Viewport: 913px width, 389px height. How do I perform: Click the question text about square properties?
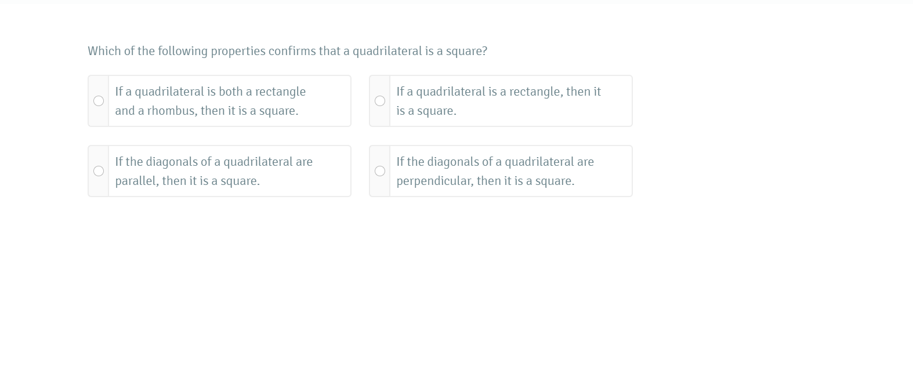pyautogui.click(x=287, y=51)
